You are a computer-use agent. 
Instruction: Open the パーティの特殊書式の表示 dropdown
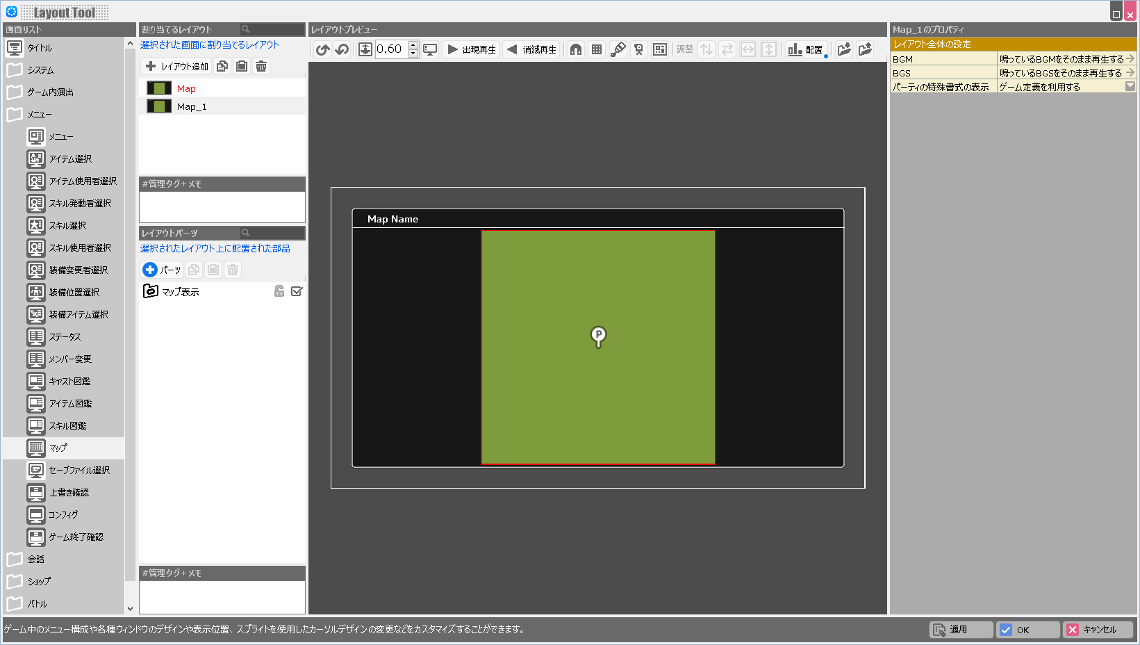click(1130, 87)
